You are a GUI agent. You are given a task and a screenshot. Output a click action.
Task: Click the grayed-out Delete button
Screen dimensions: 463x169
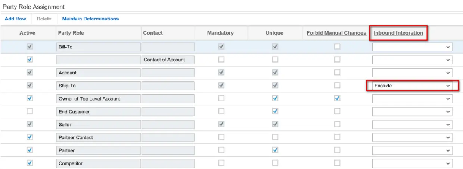[44, 19]
